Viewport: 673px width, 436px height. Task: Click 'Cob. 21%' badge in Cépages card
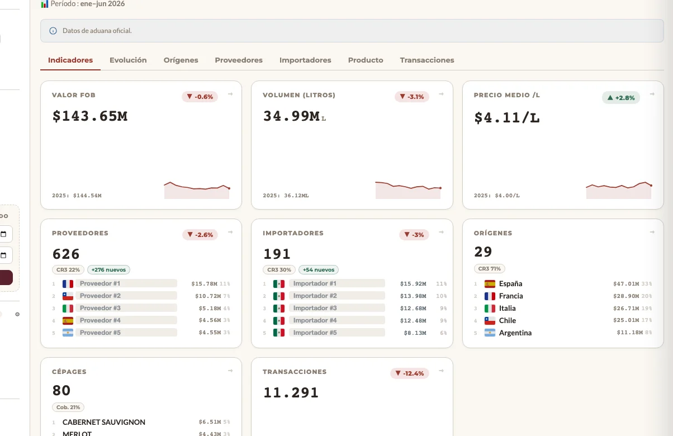coord(68,407)
